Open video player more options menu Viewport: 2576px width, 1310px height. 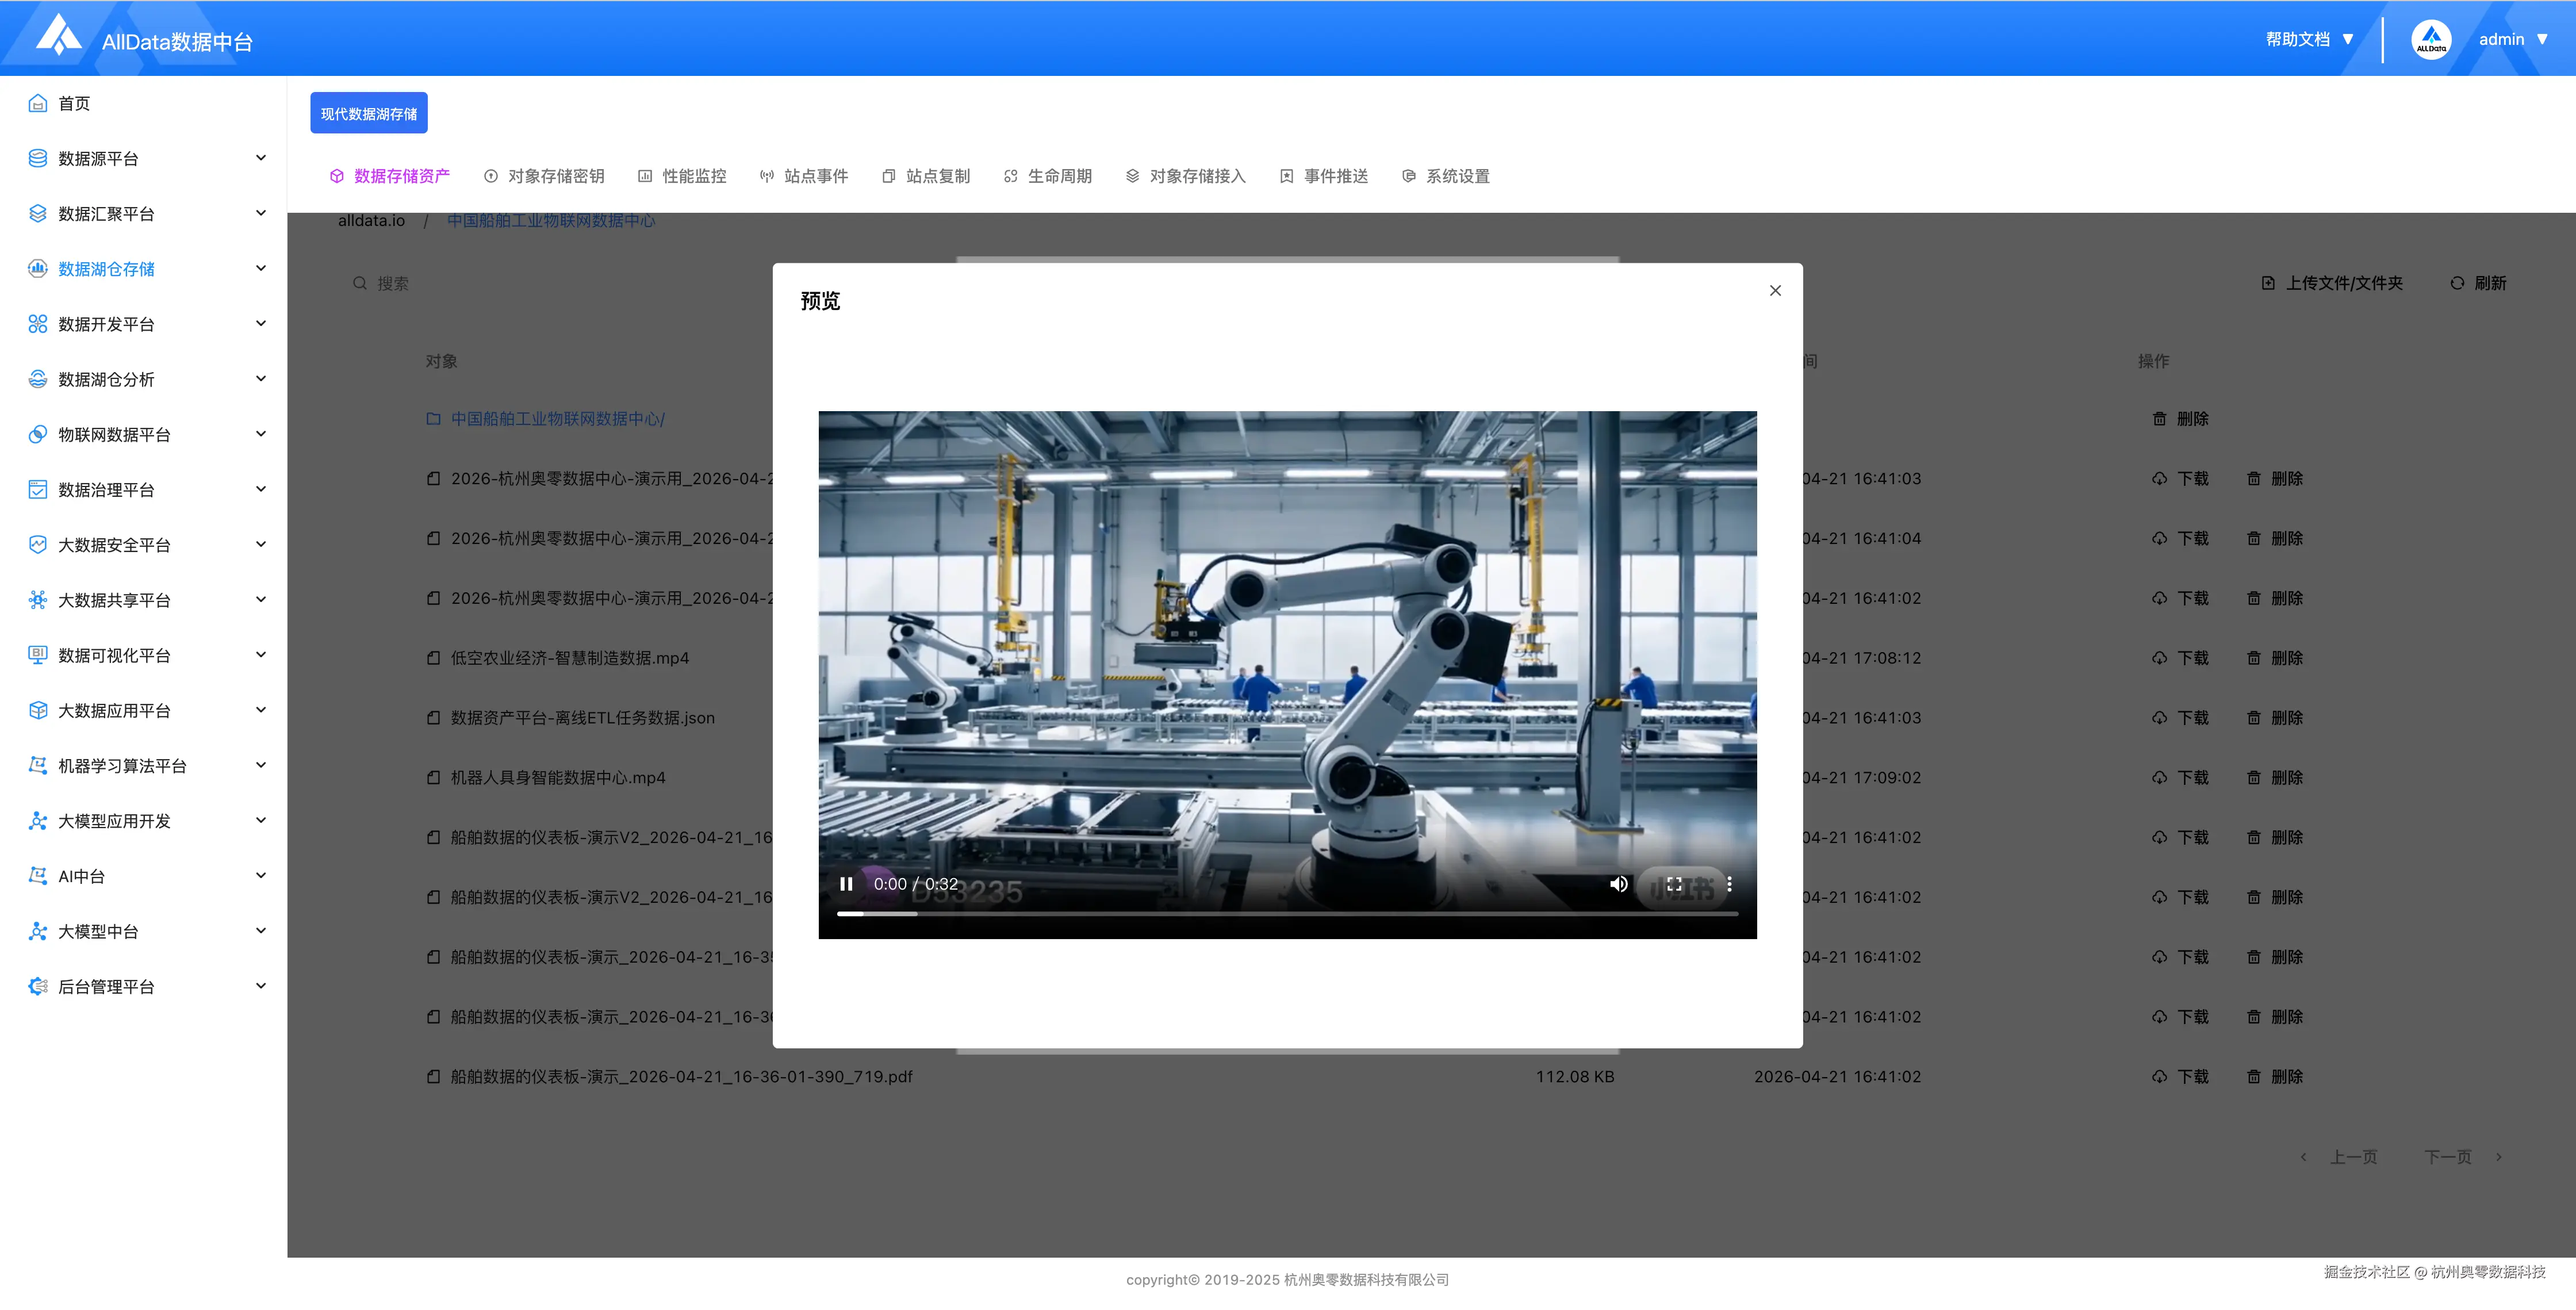[x=1729, y=884]
